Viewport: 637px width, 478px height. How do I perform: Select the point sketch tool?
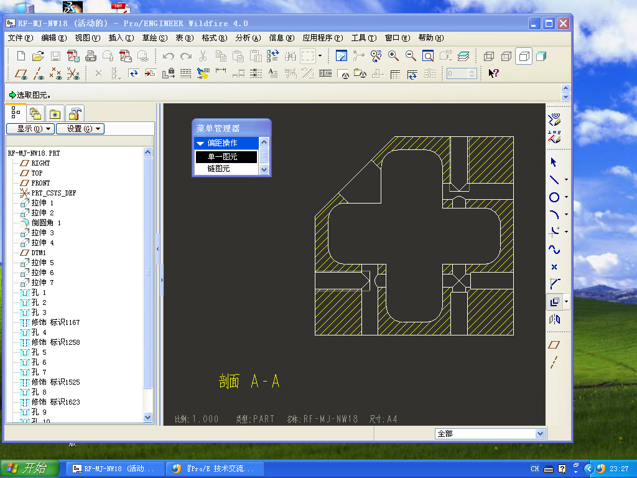(x=554, y=267)
